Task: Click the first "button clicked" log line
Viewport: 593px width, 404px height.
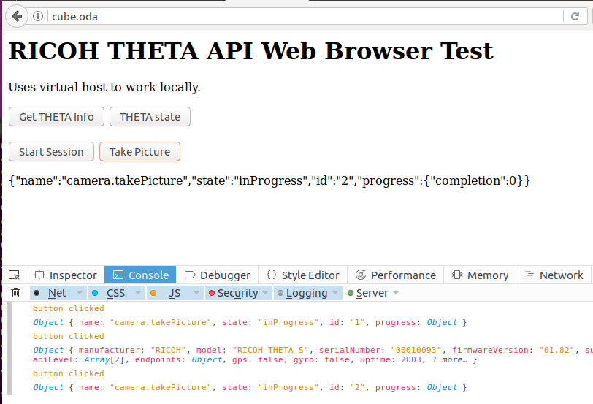Action: tap(69, 308)
